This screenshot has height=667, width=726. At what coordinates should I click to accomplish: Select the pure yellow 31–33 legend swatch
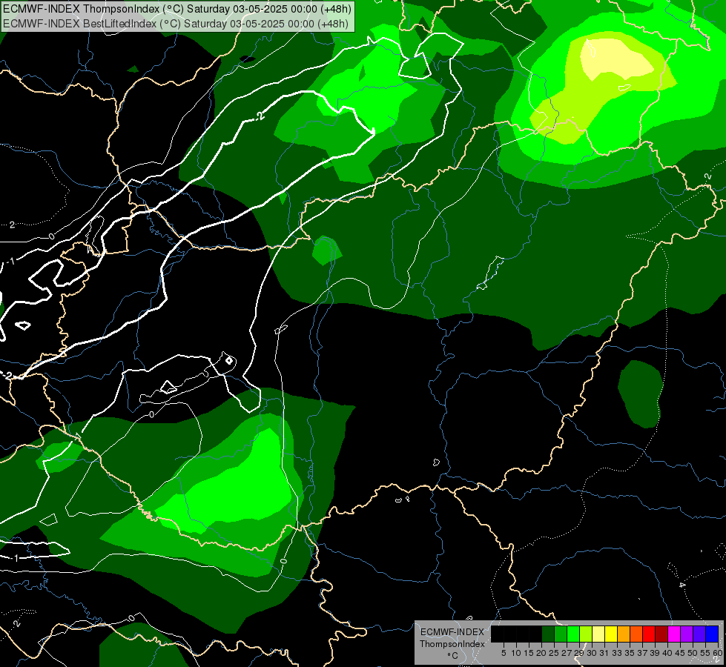(x=611, y=634)
